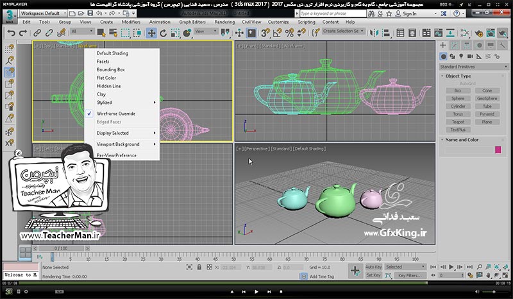Click the Key Filters button
Screen dimensions: 513x299
pos(410,275)
